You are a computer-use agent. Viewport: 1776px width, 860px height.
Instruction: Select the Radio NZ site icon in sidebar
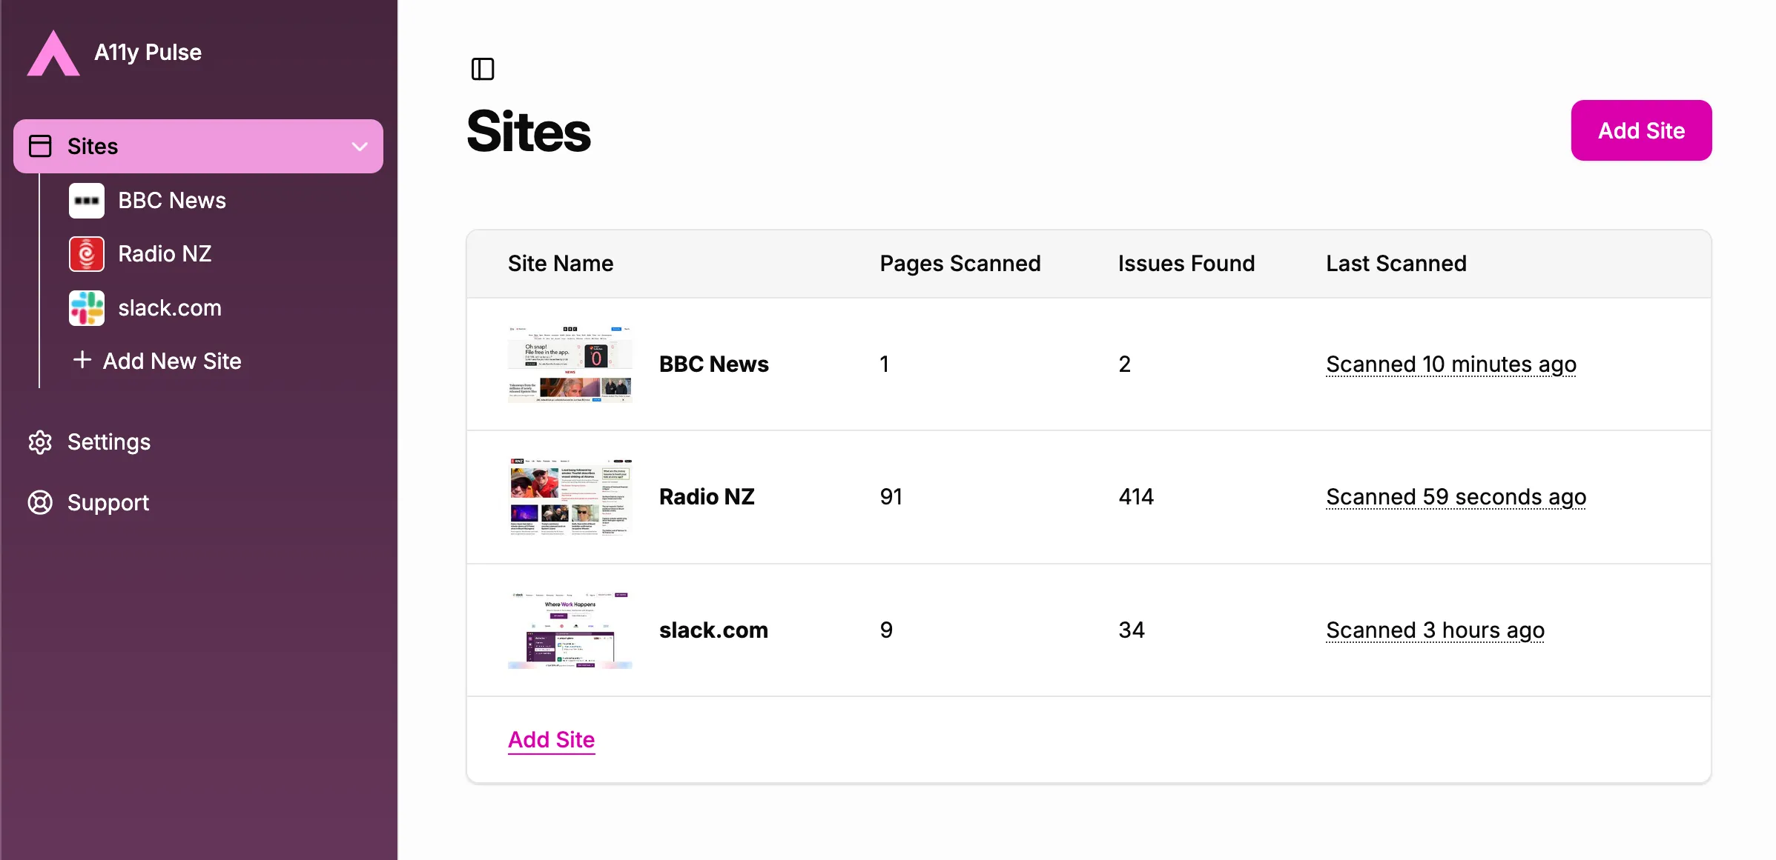click(85, 253)
